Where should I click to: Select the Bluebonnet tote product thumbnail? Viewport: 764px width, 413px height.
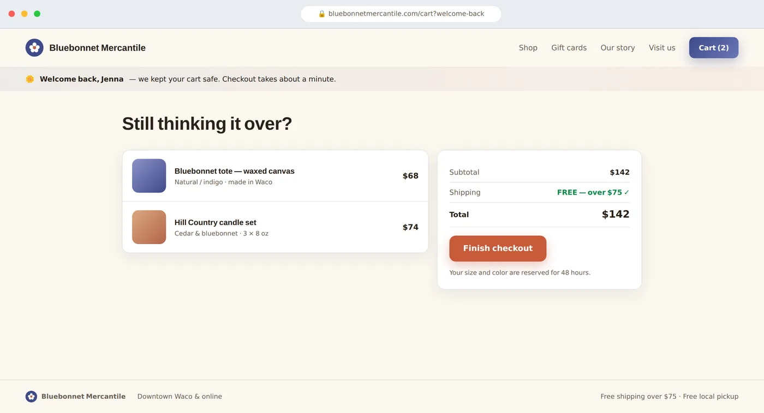tap(149, 175)
